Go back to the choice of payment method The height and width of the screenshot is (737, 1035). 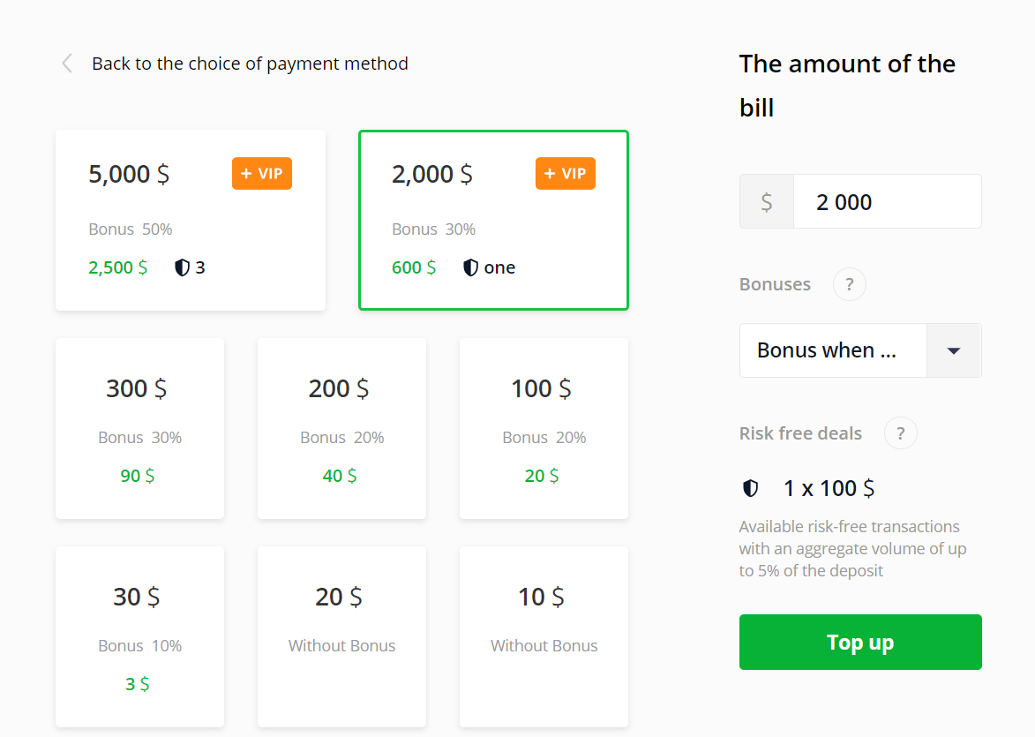pos(250,64)
